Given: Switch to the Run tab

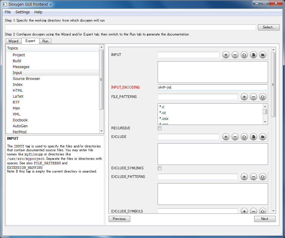Looking at the screenshot, I should pyautogui.click(x=45, y=41).
